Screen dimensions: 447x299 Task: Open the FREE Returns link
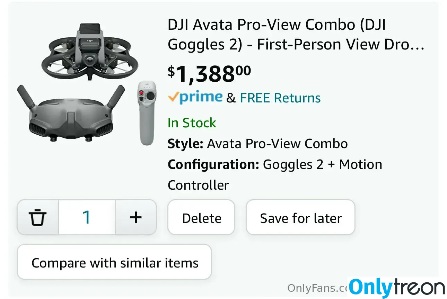[280, 98]
